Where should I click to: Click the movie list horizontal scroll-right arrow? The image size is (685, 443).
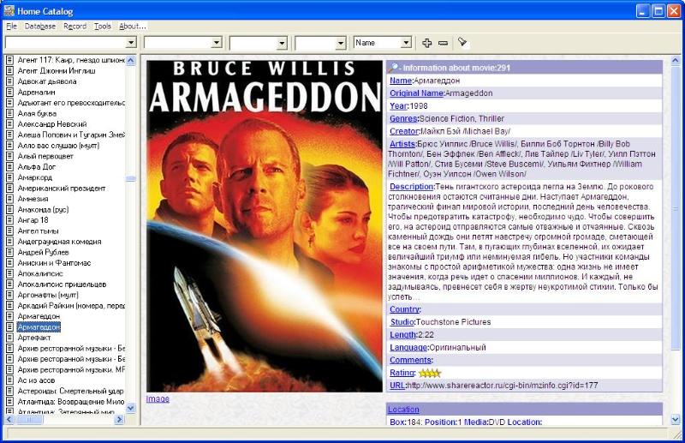pyautogui.click(x=119, y=419)
